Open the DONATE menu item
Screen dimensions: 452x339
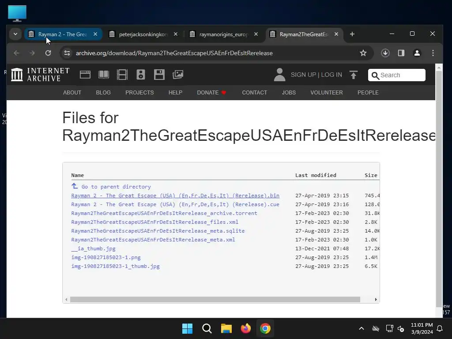(211, 93)
